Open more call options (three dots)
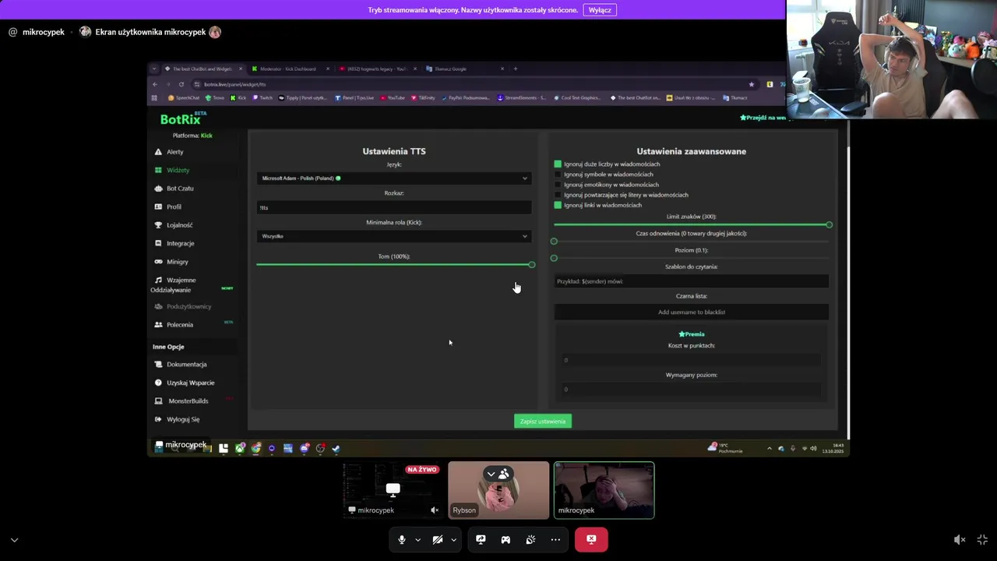 (555, 539)
